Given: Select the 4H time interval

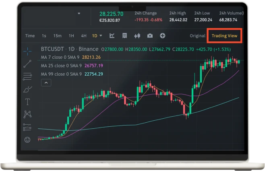Looking at the screenshot, I should tap(84, 36).
